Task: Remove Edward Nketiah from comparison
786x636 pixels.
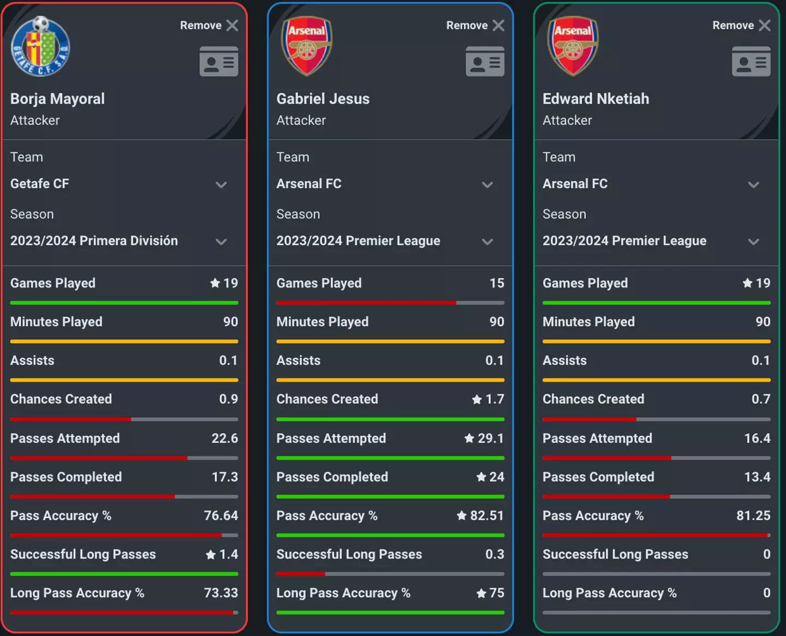Action: pyautogui.click(x=741, y=26)
